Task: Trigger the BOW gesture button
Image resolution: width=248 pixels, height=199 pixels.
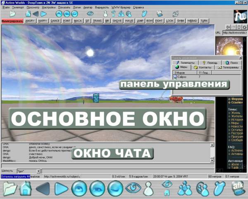Action: 149,21
